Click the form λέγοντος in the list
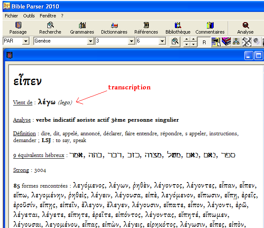This screenshot has height=228, width=264. pos(168,186)
